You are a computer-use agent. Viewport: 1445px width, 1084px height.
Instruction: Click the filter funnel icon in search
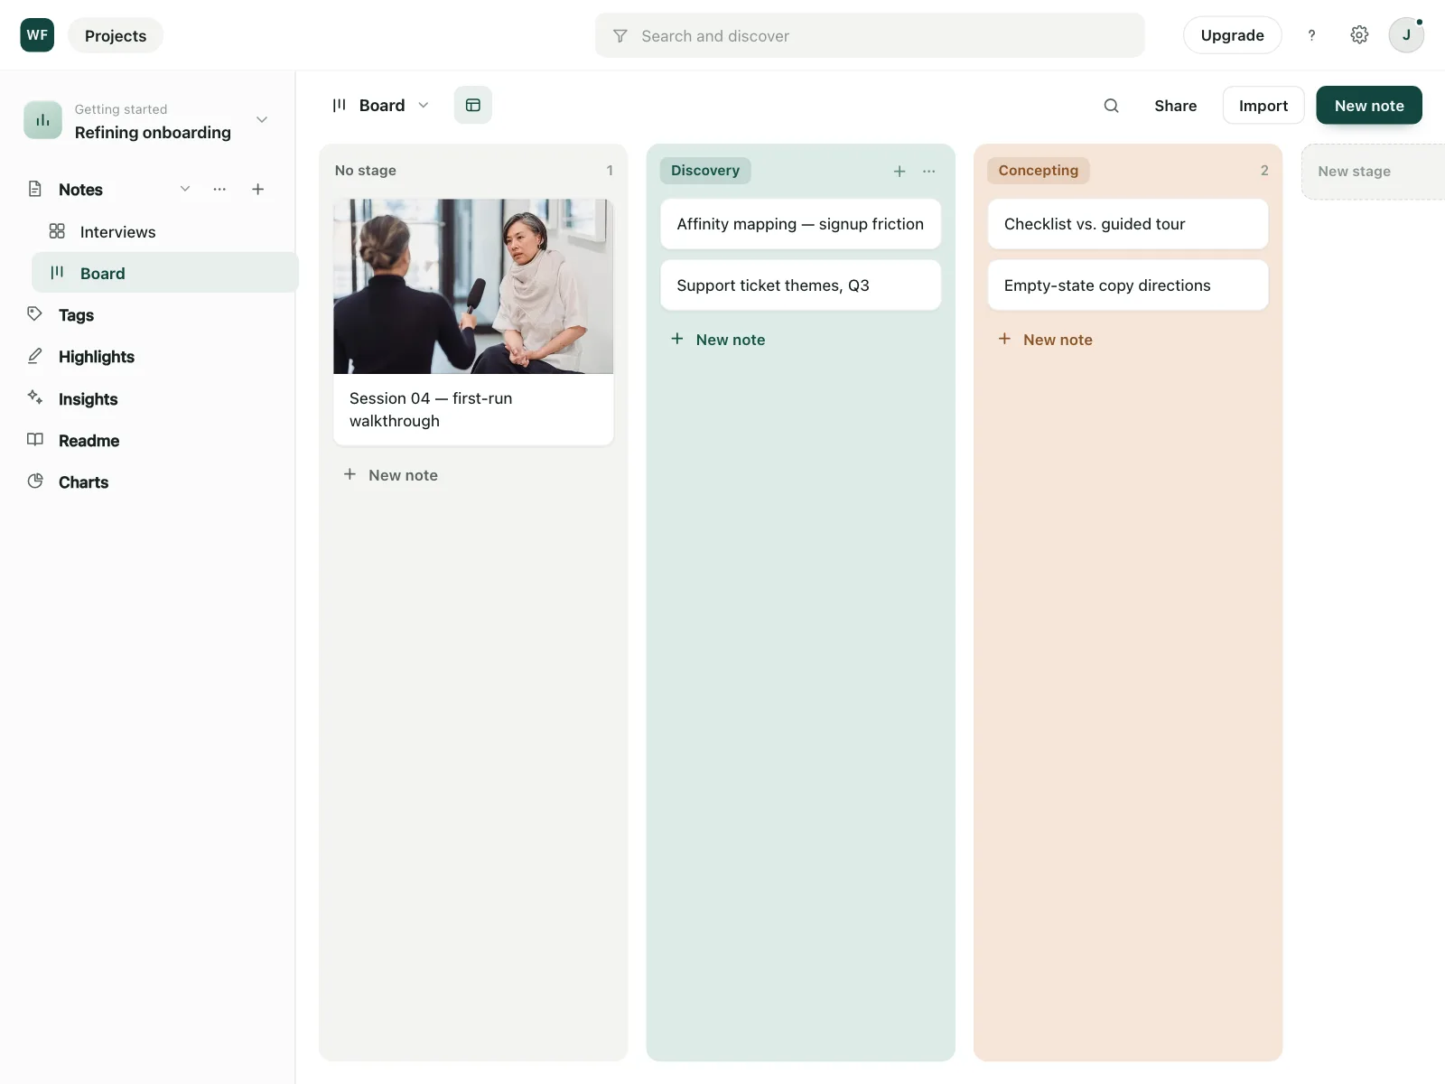coord(620,36)
